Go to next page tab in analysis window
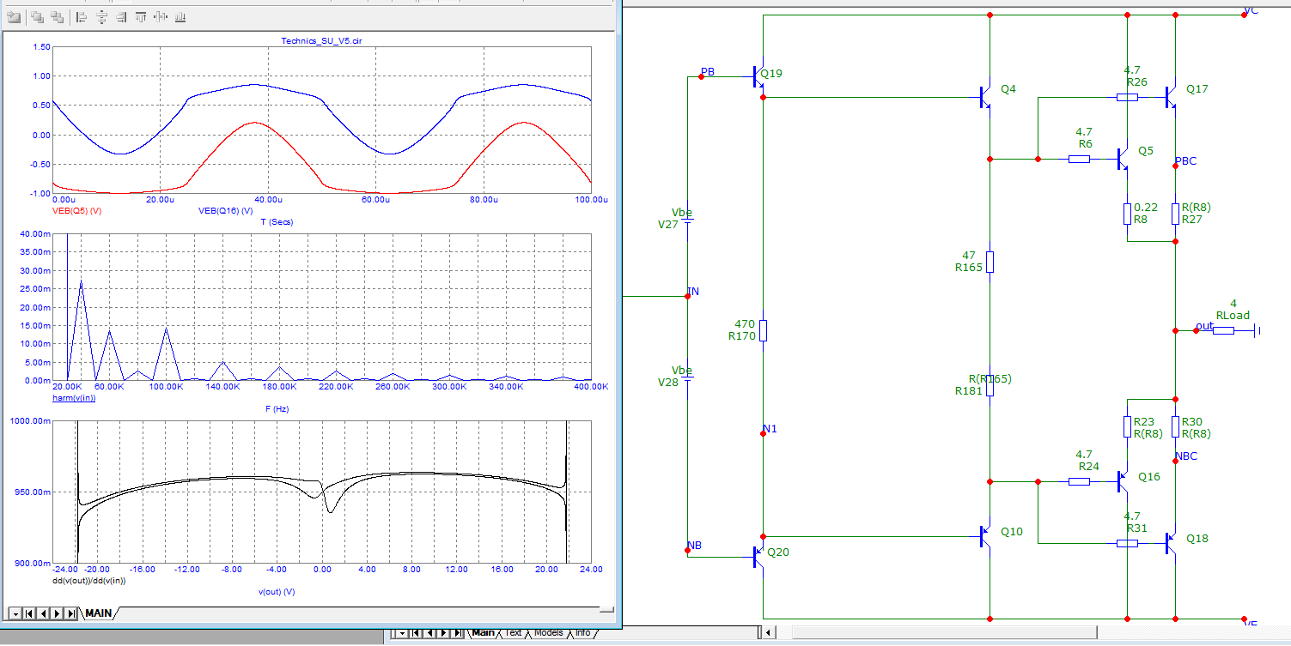 (x=57, y=613)
